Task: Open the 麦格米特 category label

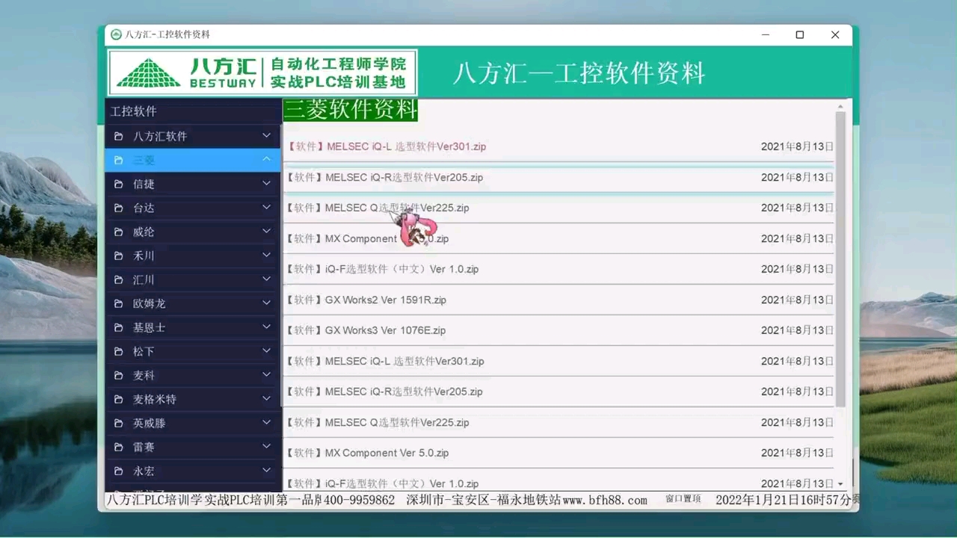Action: click(x=155, y=399)
